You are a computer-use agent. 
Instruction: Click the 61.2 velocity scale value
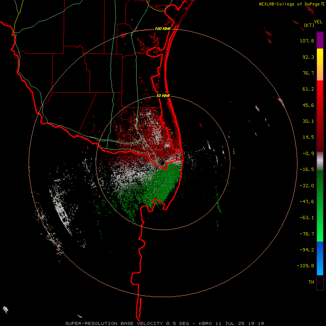308,89
